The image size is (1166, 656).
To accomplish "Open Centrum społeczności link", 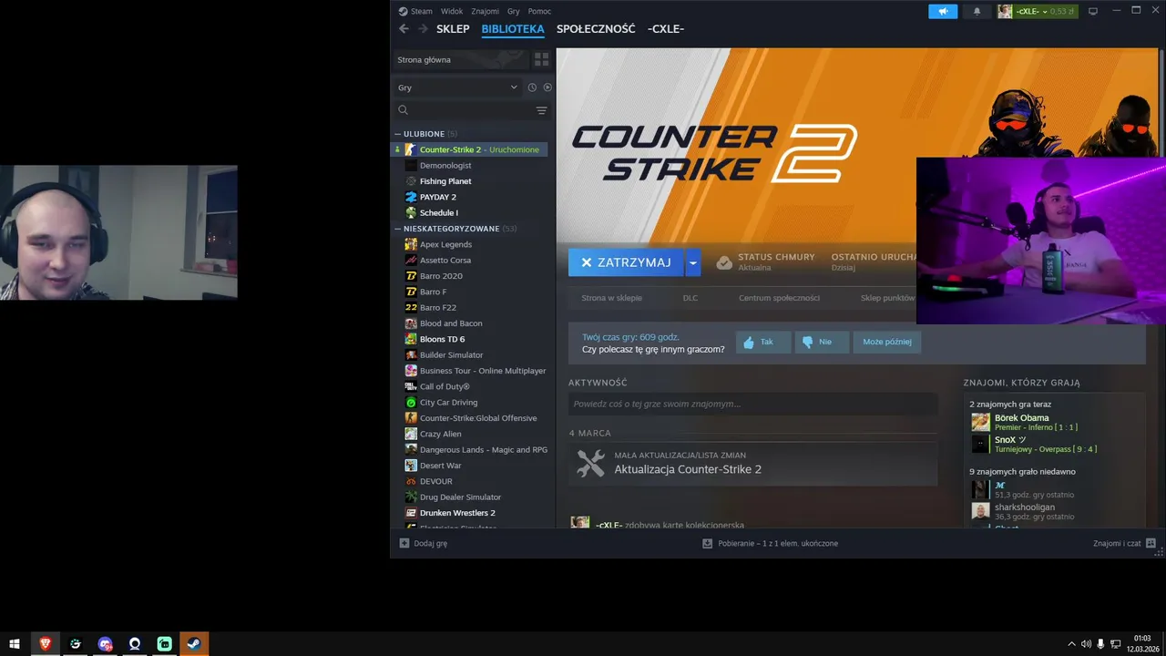I will [x=779, y=298].
